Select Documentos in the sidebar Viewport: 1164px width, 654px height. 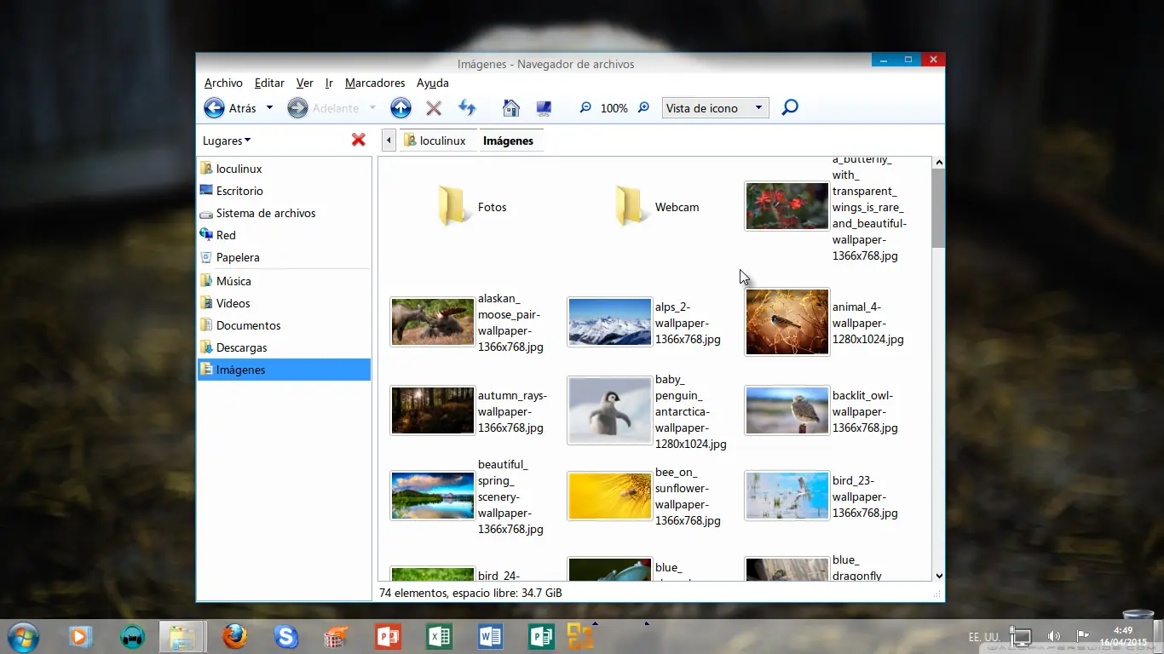tap(284, 325)
